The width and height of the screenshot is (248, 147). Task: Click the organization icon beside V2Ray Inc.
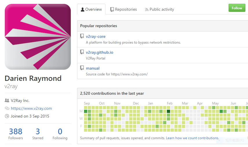(x=7, y=101)
